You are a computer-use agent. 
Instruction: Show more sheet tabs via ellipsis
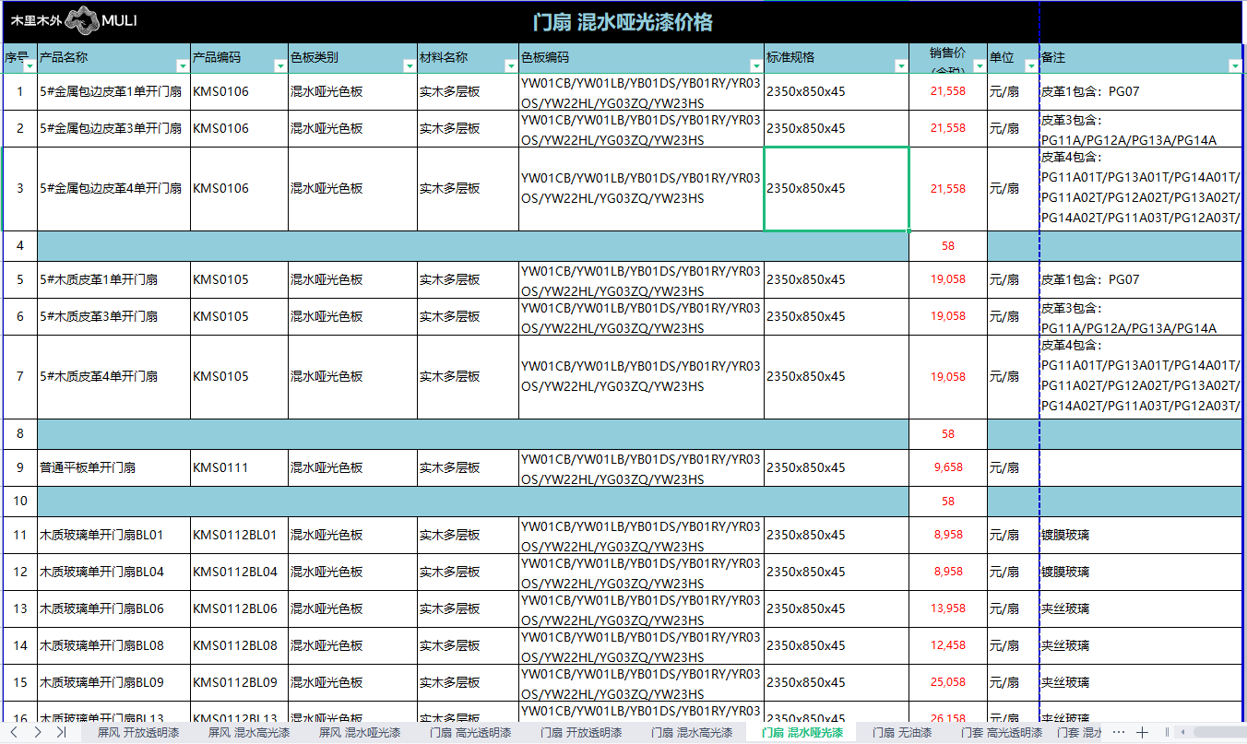click(x=1119, y=732)
